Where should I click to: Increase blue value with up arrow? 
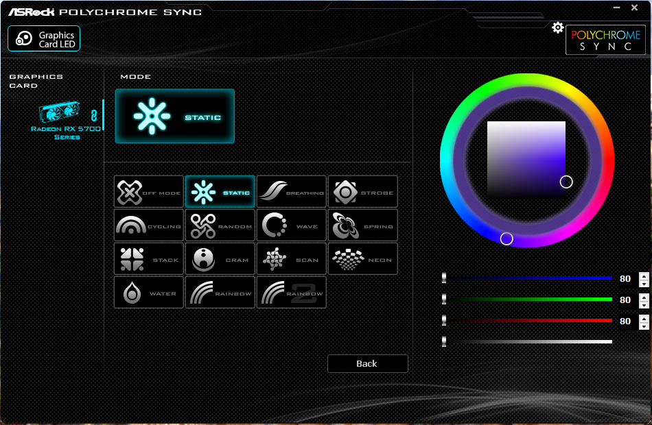[x=644, y=276]
